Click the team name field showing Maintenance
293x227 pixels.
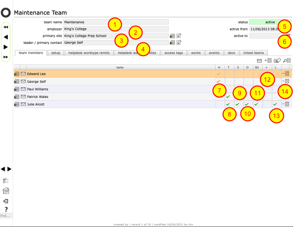(116, 22)
